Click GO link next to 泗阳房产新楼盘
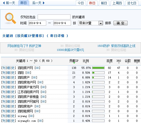Viewport: 141px width, 123px height. coord(43,97)
